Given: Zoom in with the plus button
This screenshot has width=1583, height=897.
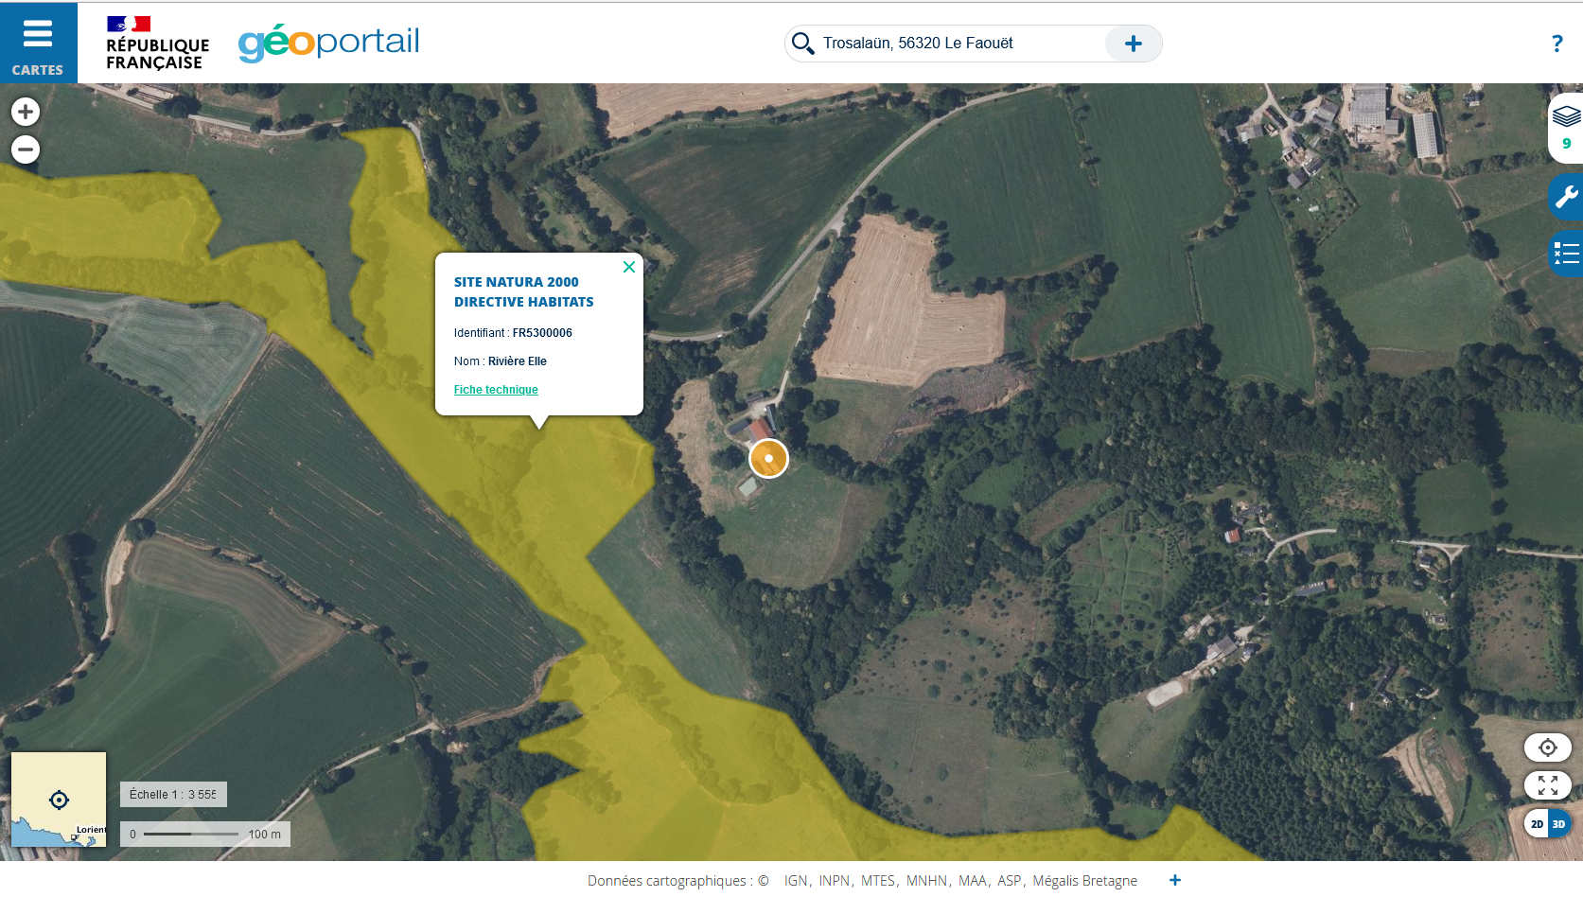Looking at the screenshot, I should pyautogui.click(x=26, y=112).
